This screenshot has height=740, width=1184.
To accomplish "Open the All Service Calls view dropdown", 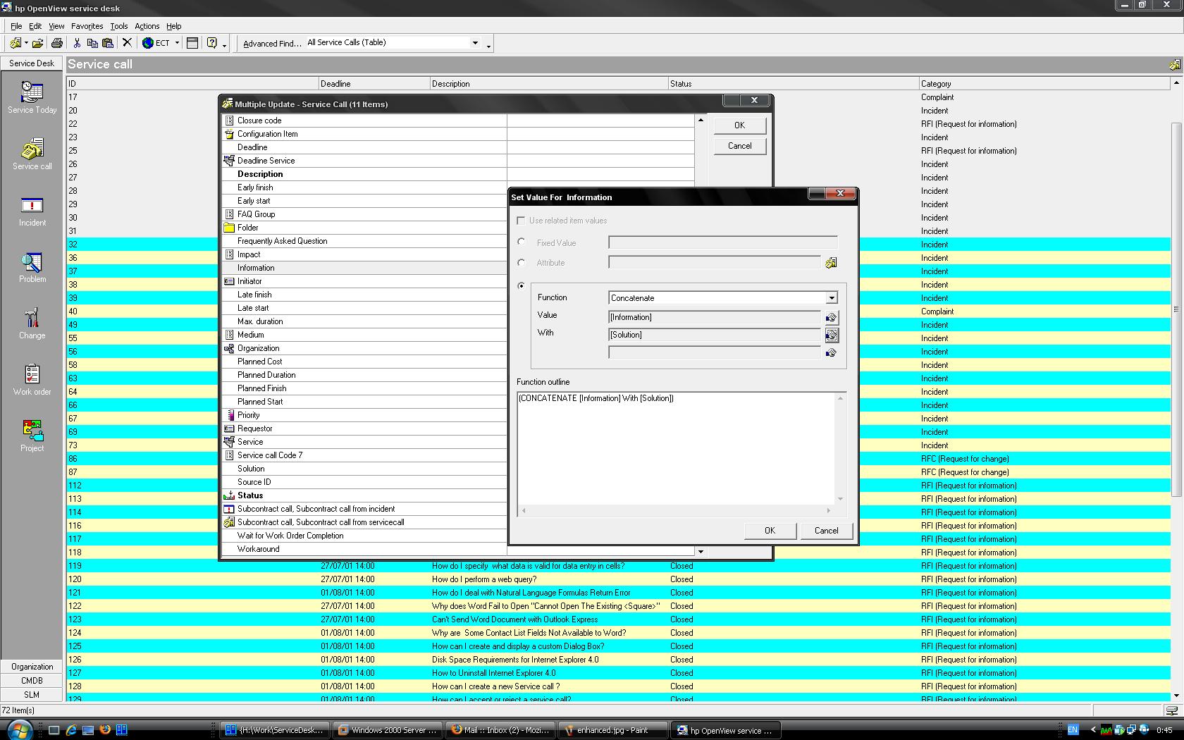I will tap(475, 43).
